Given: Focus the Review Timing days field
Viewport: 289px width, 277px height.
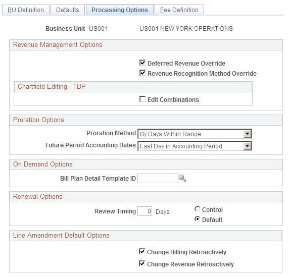Looking at the screenshot, I should 144,211.
